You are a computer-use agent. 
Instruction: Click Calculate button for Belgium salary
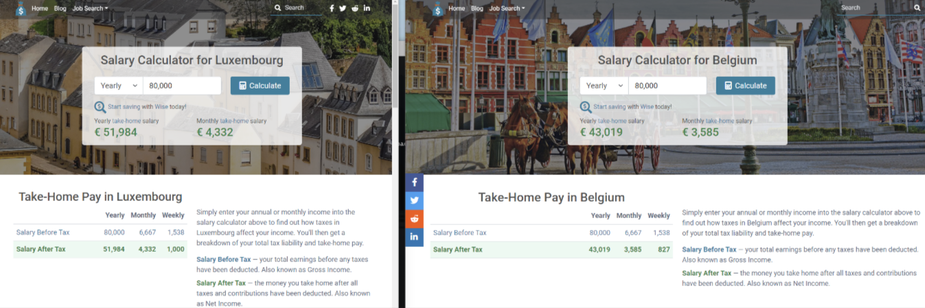tap(746, 86)
